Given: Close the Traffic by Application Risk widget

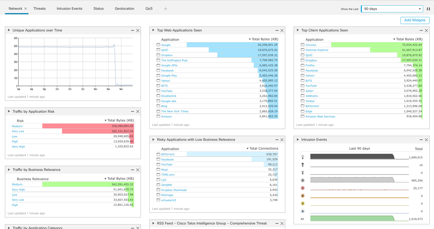Looking at the screenshot, I should click(138, 111).
